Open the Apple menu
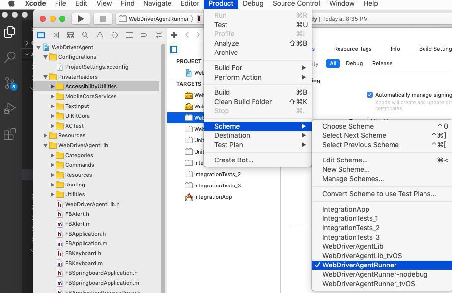 (x=11, y=4)
